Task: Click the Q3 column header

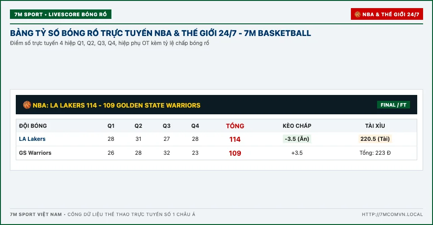Action: click(x=166, y=126)
